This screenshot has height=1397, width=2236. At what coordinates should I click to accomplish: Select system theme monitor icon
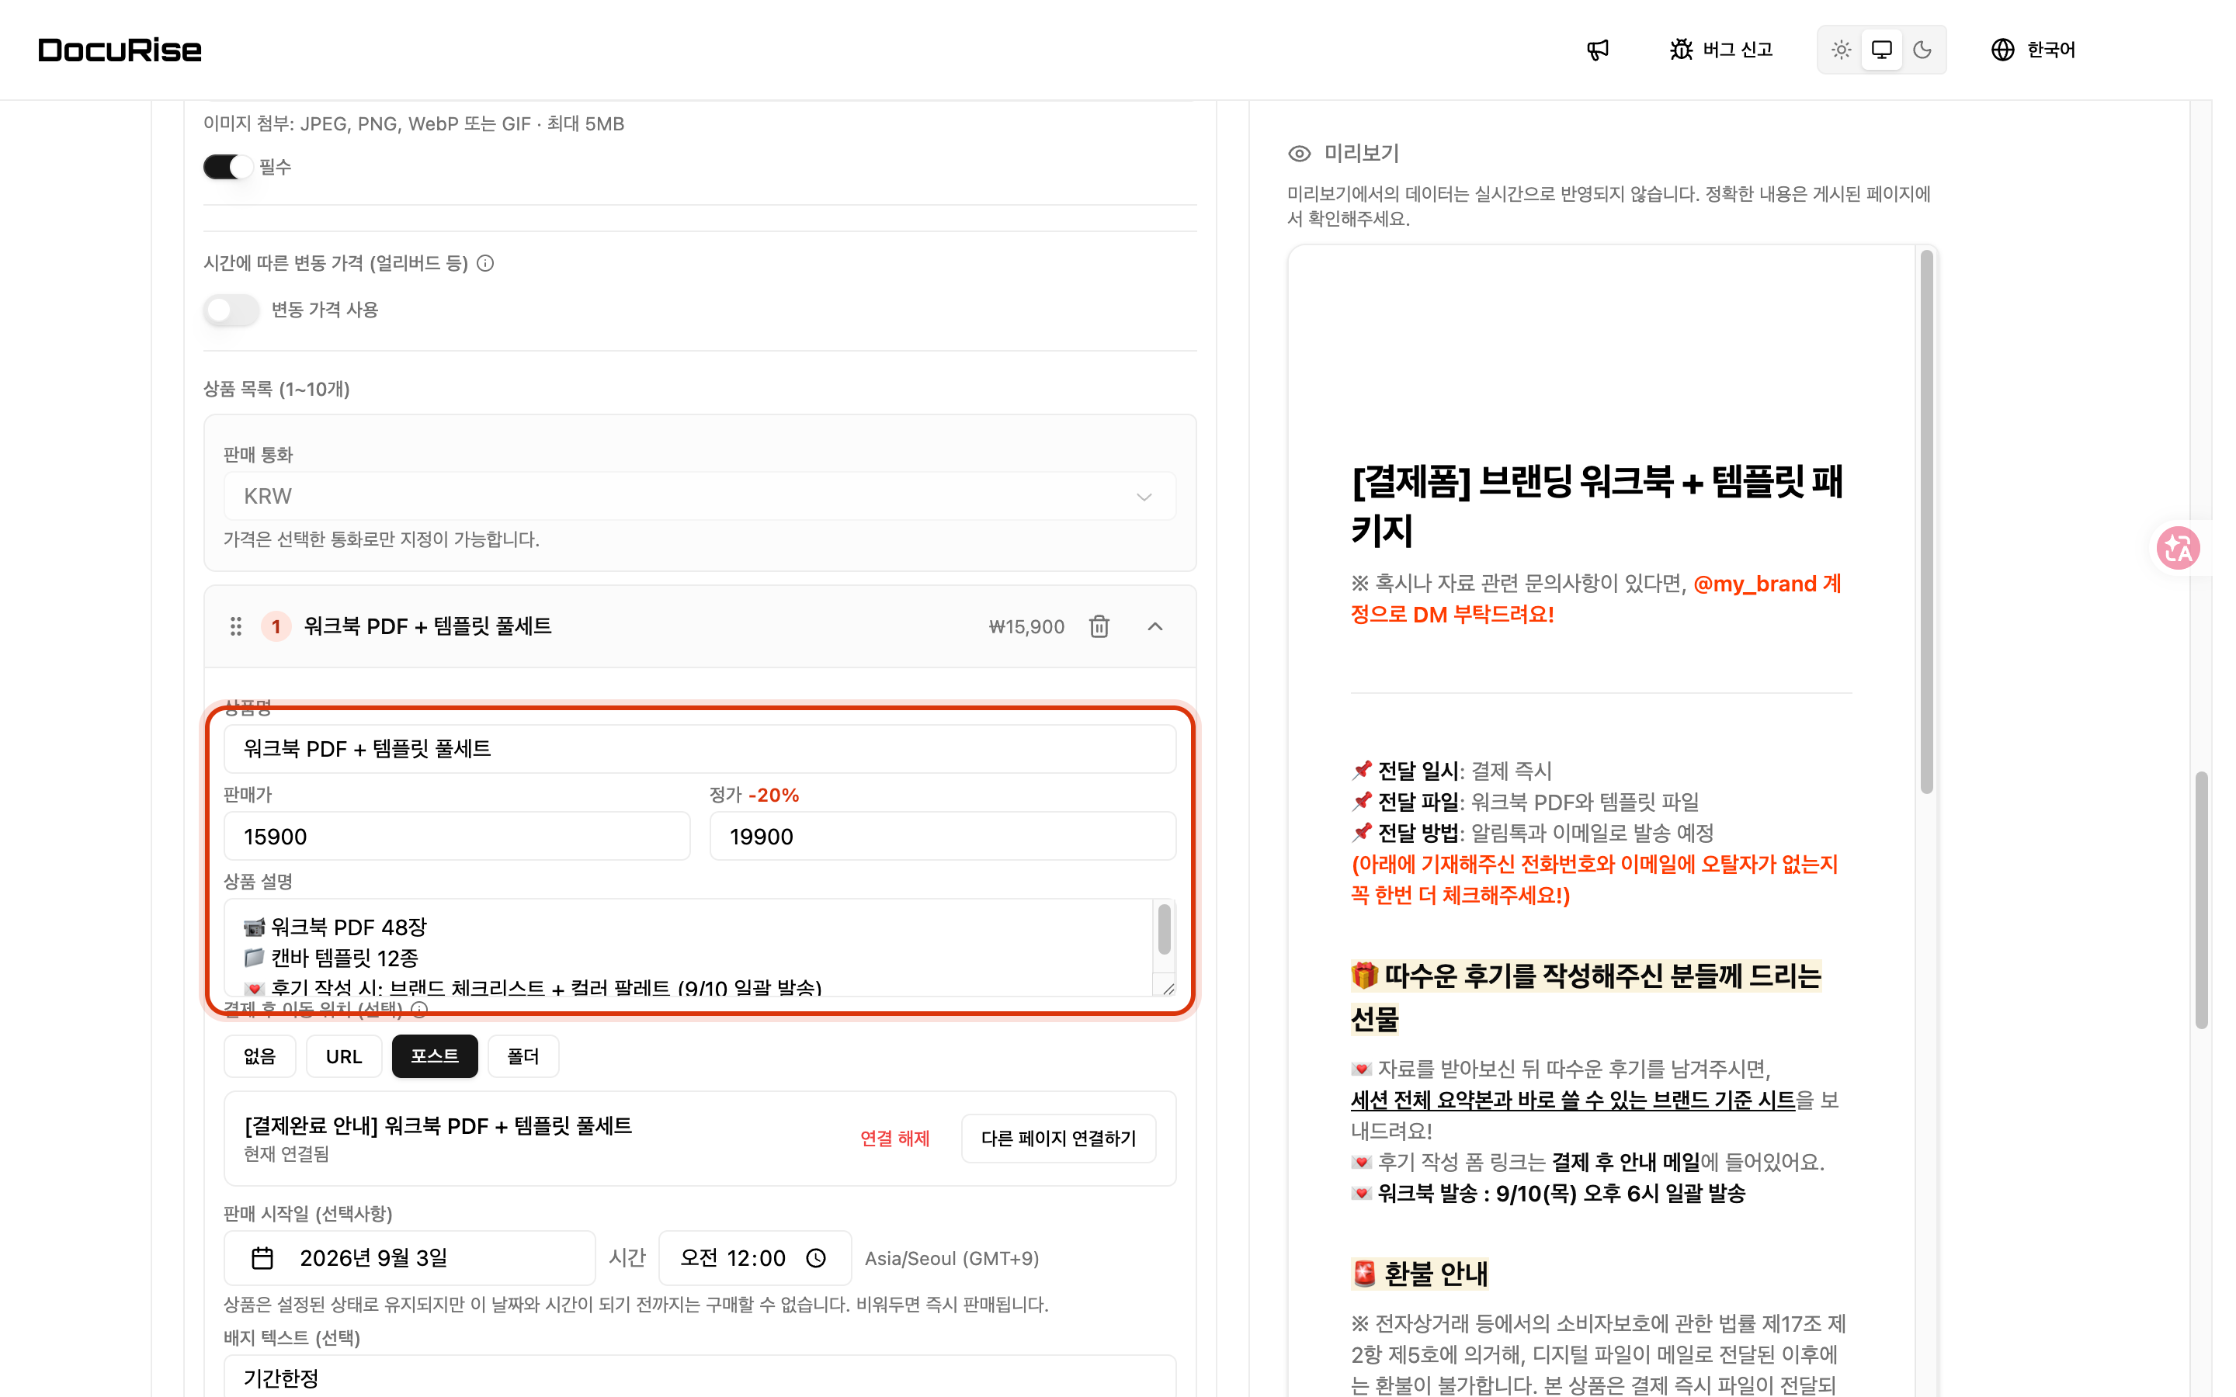(1881, 50)
